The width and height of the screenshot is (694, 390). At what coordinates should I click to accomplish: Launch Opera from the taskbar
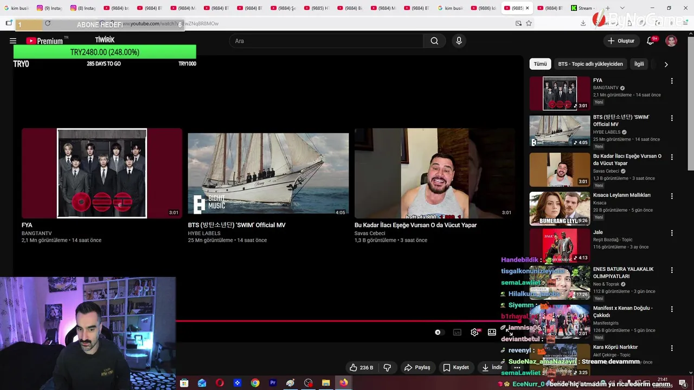click(x=220, y=383)
